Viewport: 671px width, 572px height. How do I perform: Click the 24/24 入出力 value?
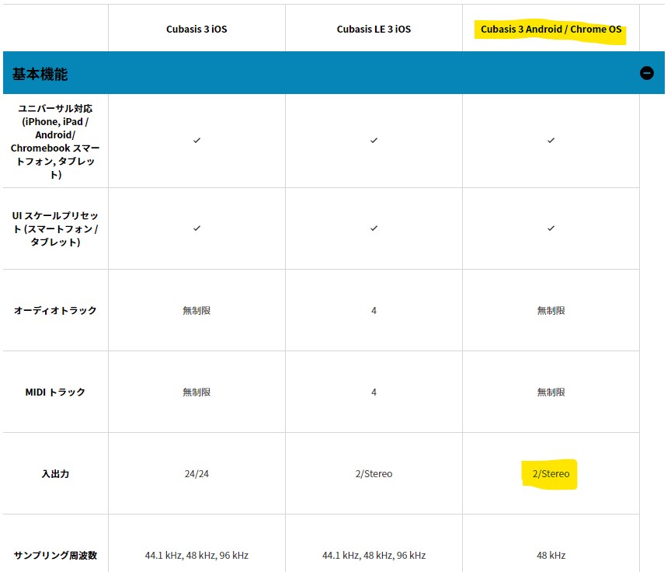pos(196,473)
